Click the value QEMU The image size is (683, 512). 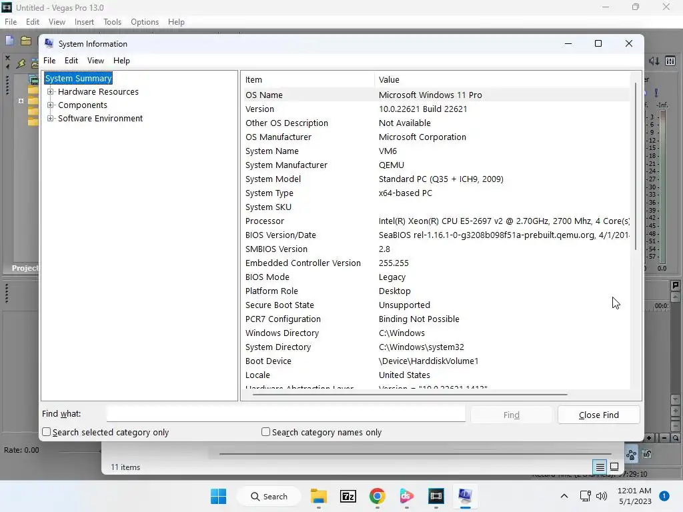click(391, 165)
